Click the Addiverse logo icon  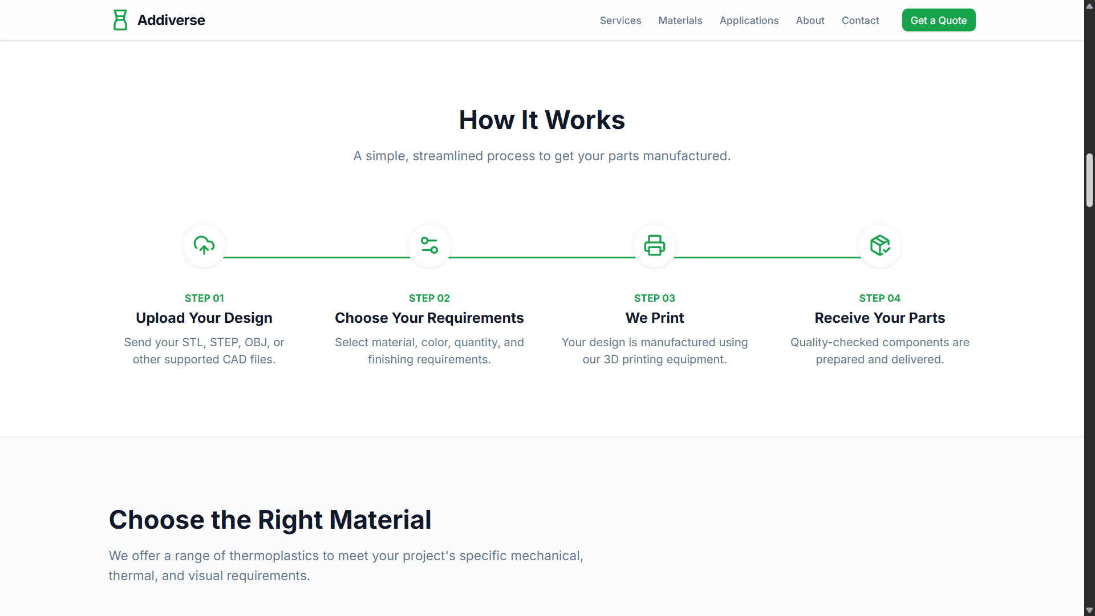pos(120,20)
